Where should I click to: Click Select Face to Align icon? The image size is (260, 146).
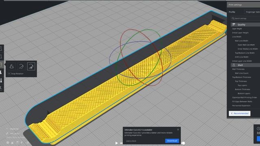(31, 67)
